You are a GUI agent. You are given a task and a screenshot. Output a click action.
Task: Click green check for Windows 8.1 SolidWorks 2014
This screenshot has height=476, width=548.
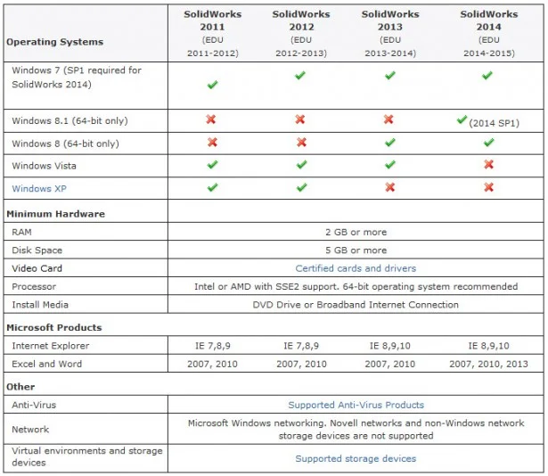(461, 119)
